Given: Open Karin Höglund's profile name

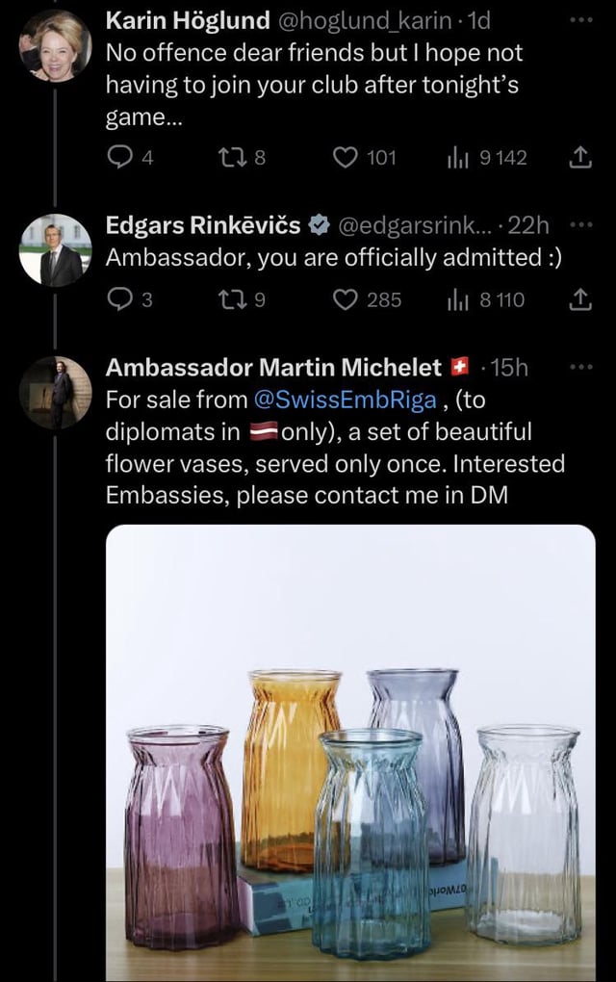Looking at the screenshot, I should click(188, 20).
